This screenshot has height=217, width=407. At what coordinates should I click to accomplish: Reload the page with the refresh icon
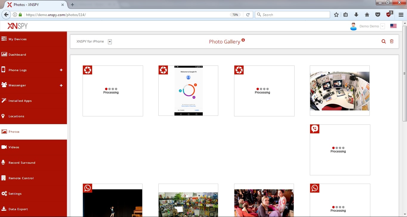pyautogui.click(x=248, y=15)
